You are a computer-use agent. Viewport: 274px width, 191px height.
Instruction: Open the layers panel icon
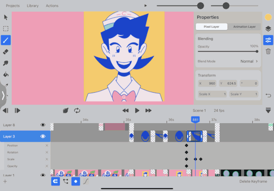(x=268, y=28)
